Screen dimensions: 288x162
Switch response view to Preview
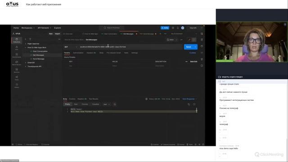85,104
